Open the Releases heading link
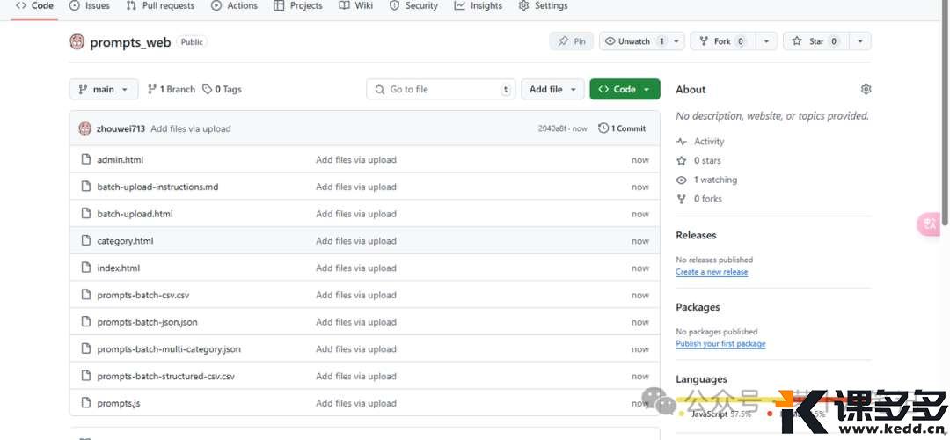Screen dimensions: 950x440 coord(696,235)
